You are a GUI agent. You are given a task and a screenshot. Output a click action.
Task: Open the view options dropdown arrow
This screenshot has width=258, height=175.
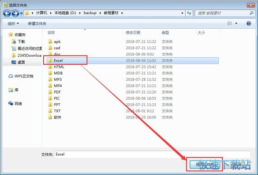(x=236, y=23)
